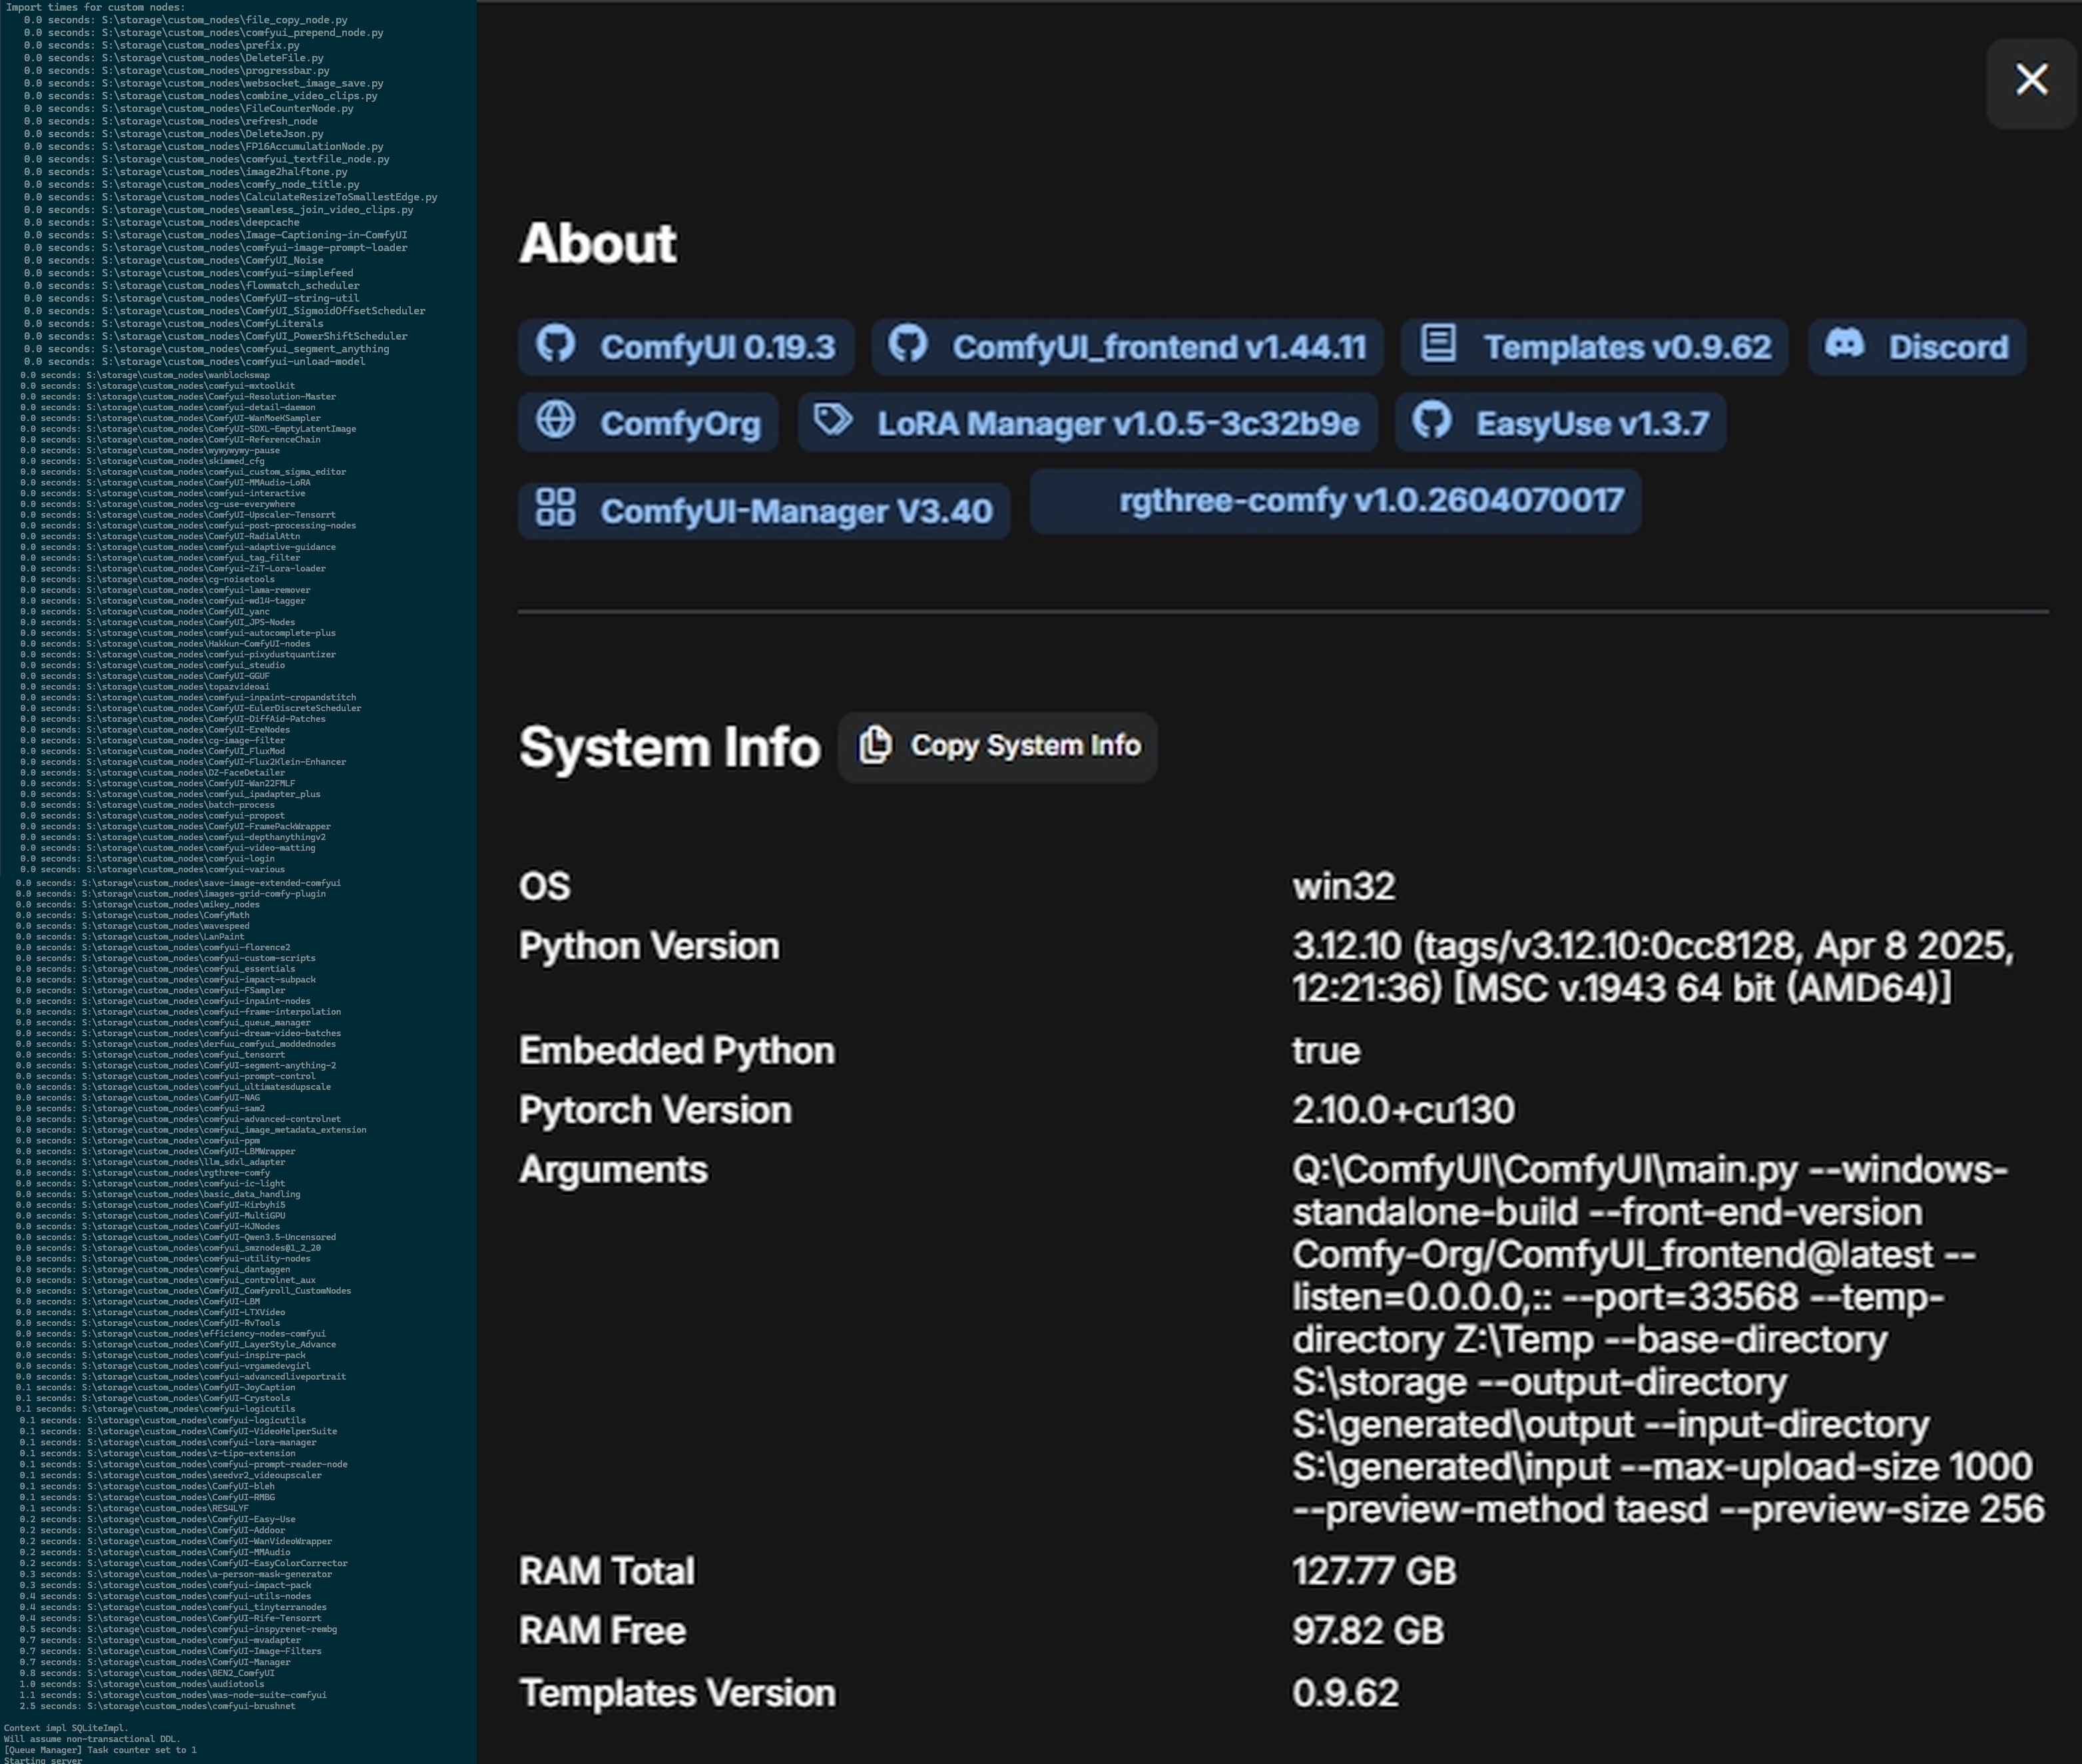Close the About dialog with the X
This screenshot has width=2082, height=1764.
tap(2031, 80)
